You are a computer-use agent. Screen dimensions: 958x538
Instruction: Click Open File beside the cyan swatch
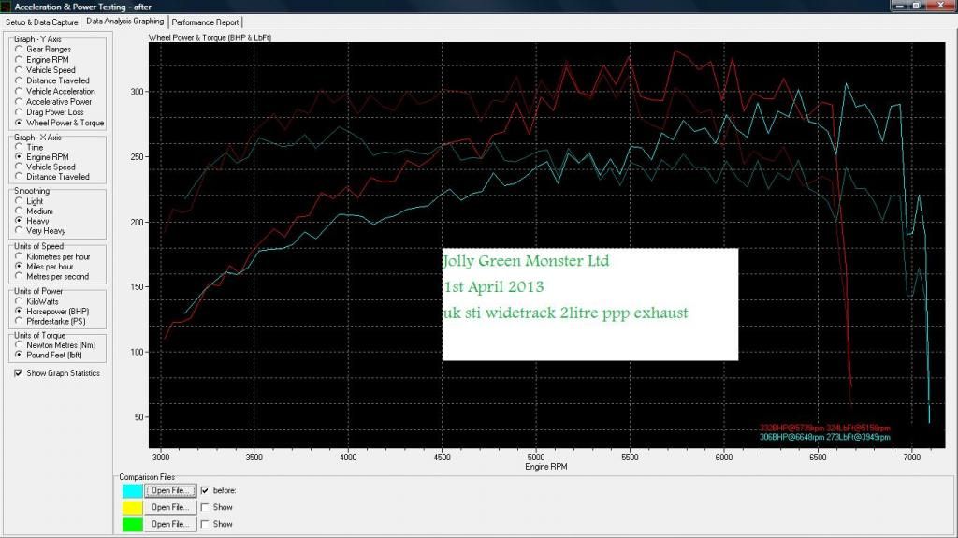point(171,490)
